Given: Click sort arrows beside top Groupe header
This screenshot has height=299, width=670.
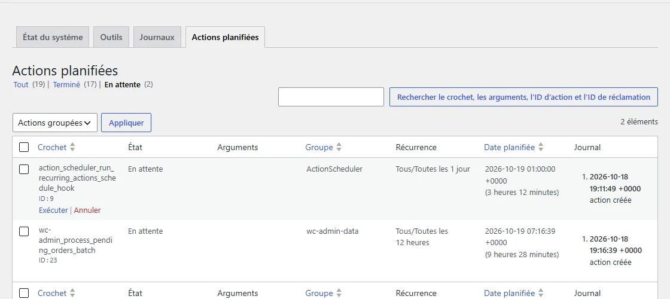Looking at the screenshot, I should pos(339,147).
